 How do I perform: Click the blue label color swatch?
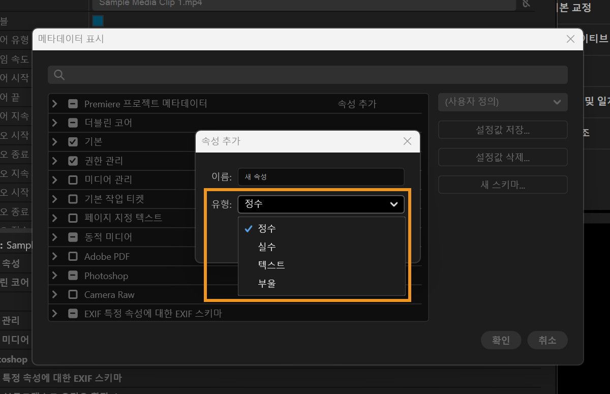98,21
